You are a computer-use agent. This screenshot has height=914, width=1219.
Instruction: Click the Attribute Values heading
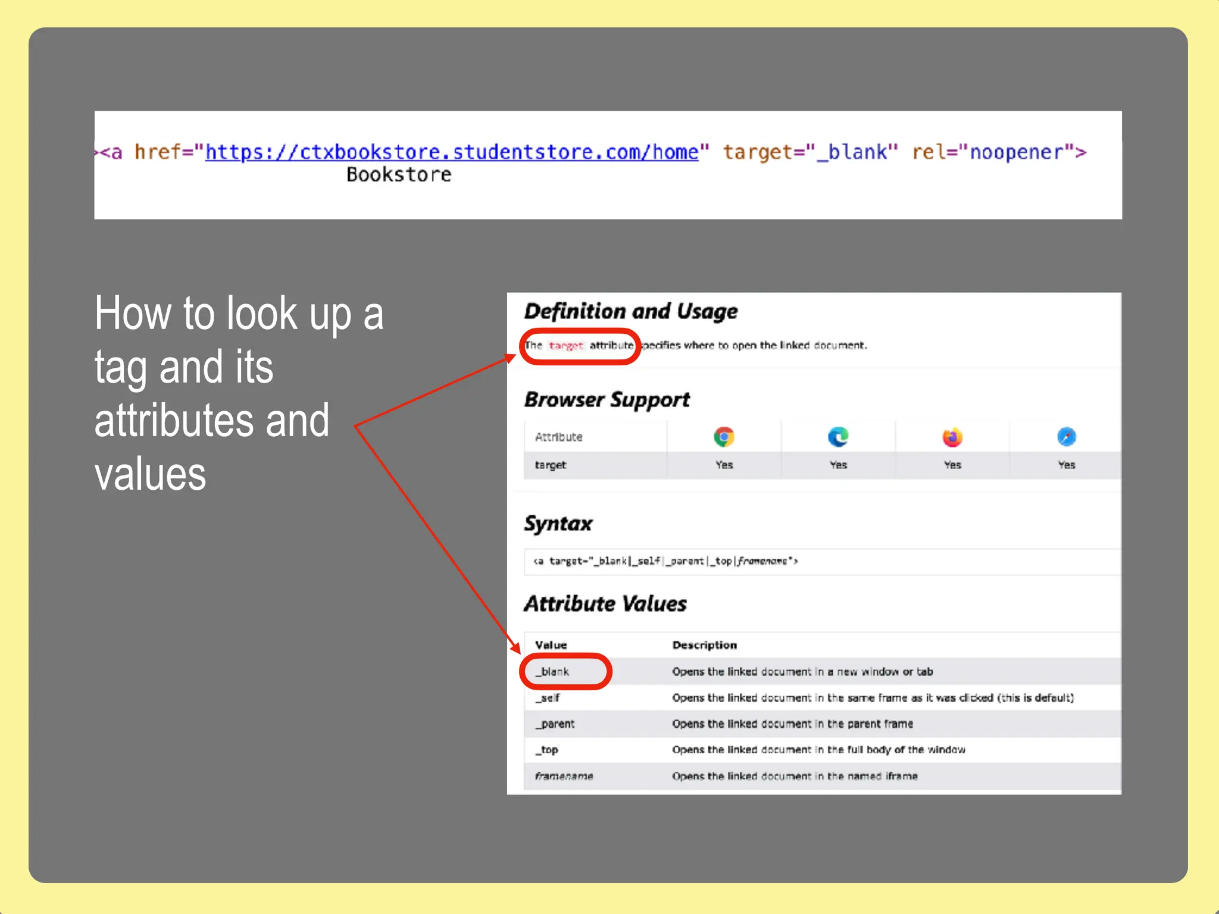605,604
